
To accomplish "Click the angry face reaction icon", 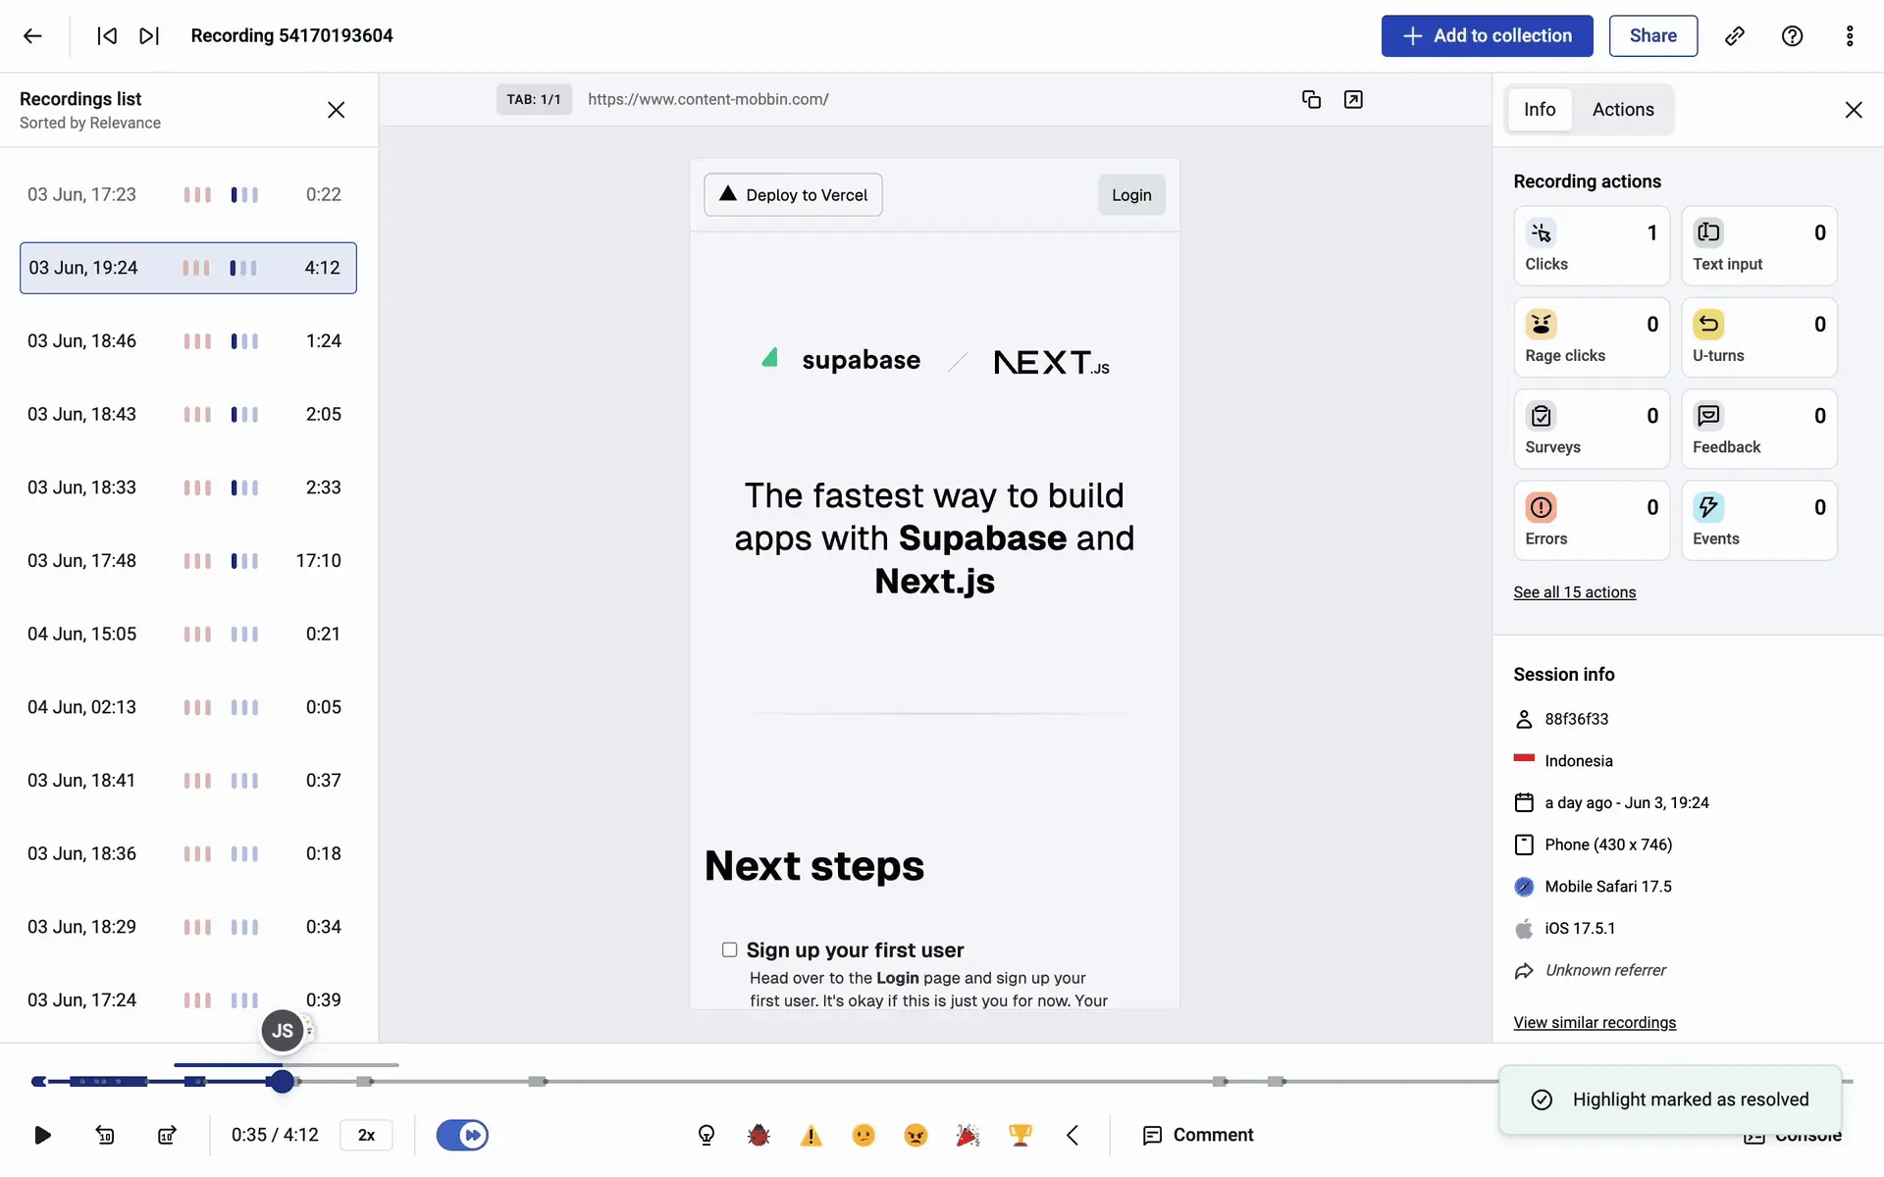I will tap(915, 1135).
